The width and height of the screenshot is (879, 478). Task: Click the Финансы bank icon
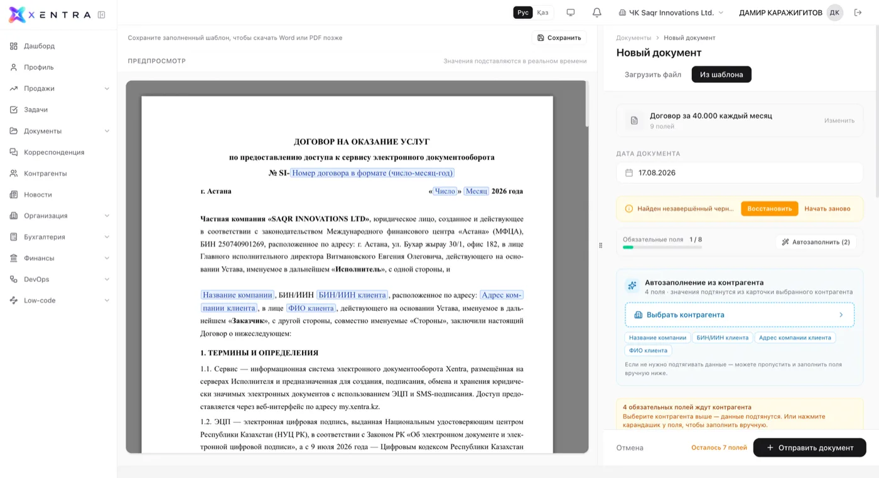coord(14,258)
